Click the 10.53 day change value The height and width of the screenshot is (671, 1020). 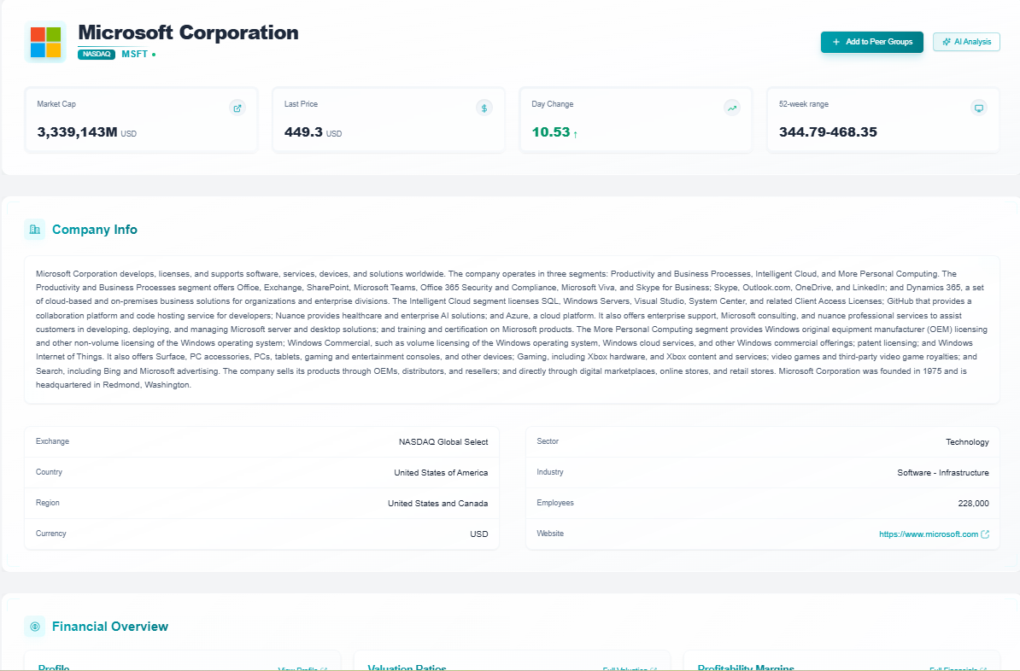[x=550, y=132]
